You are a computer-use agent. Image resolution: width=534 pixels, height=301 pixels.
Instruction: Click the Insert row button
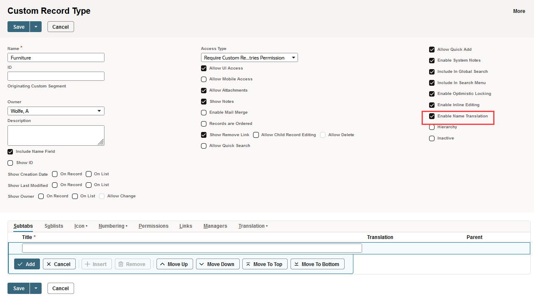(97, 264)
